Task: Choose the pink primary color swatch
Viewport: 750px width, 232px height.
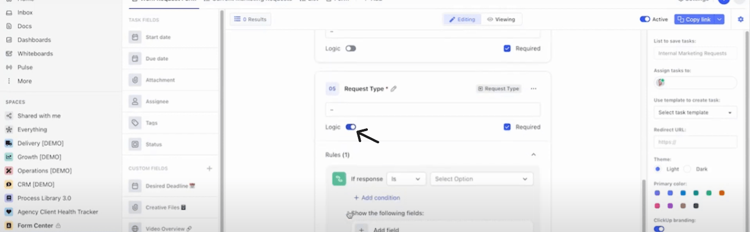Action: (658, 206)
